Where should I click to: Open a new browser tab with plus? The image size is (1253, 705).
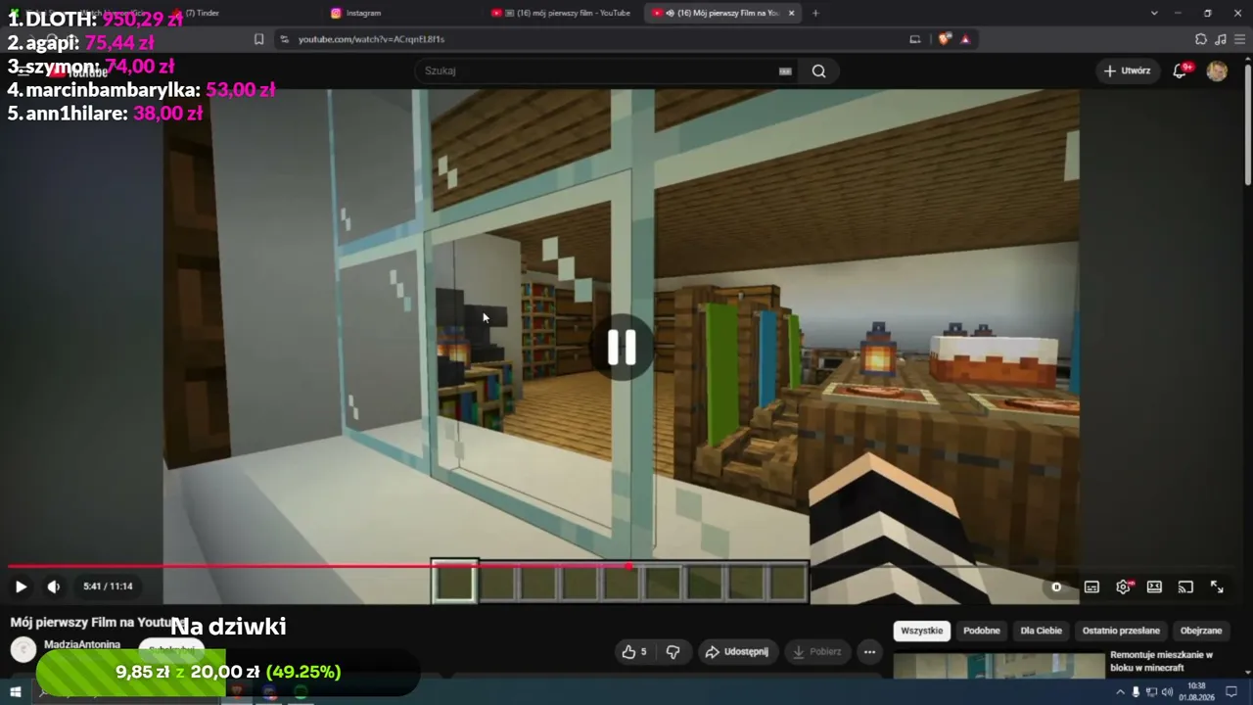click(815, 13)
